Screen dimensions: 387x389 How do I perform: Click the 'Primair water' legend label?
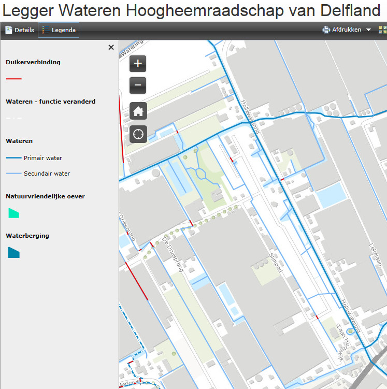click(43, 158)
